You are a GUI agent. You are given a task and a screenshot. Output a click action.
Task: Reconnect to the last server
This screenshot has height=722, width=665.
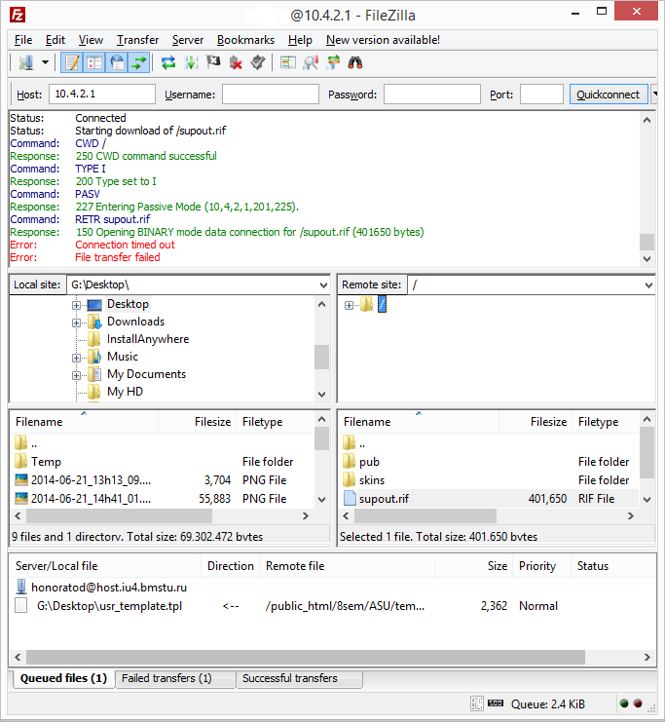pos(258,62)
